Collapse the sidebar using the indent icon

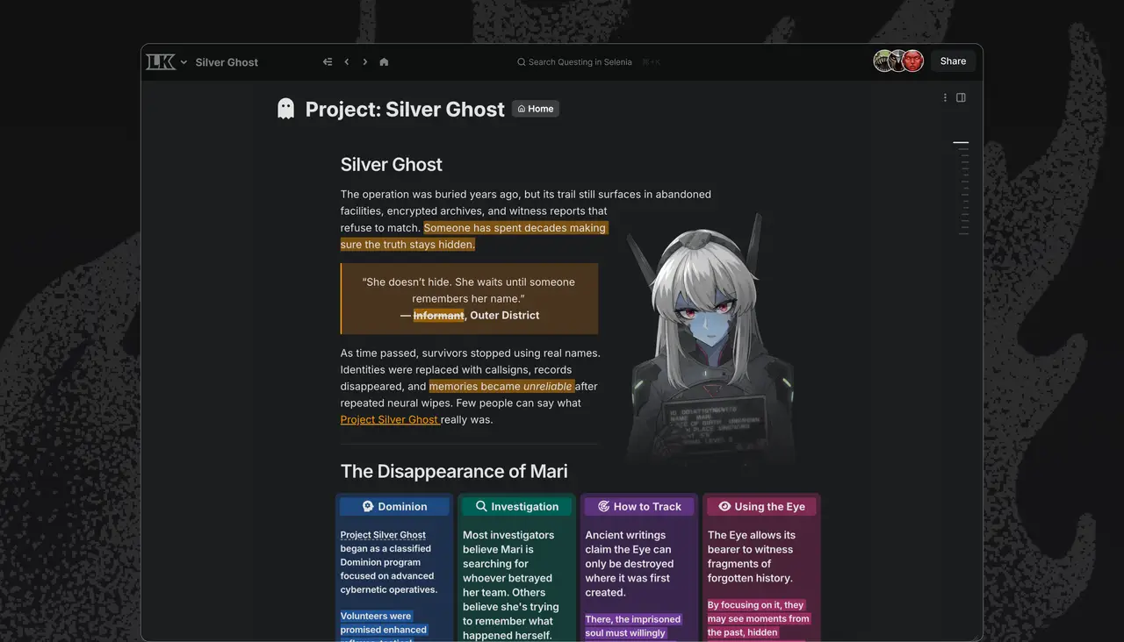click(328, 62)
